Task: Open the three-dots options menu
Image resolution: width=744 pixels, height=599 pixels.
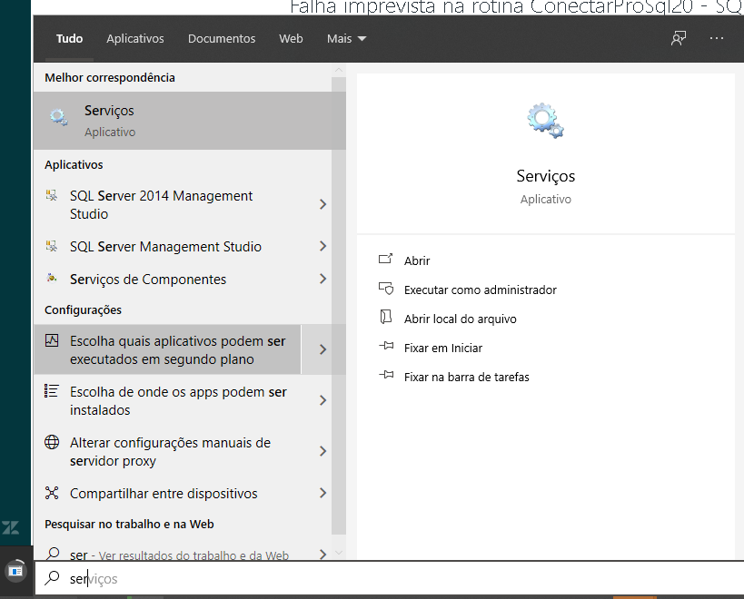Action: point(717,38)
